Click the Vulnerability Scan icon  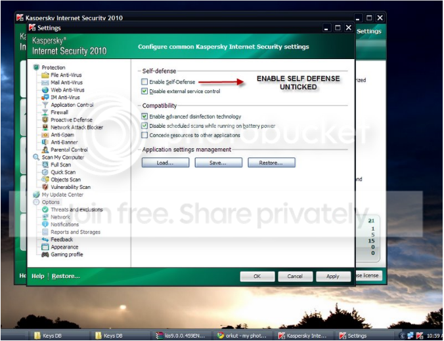point(45,187)
